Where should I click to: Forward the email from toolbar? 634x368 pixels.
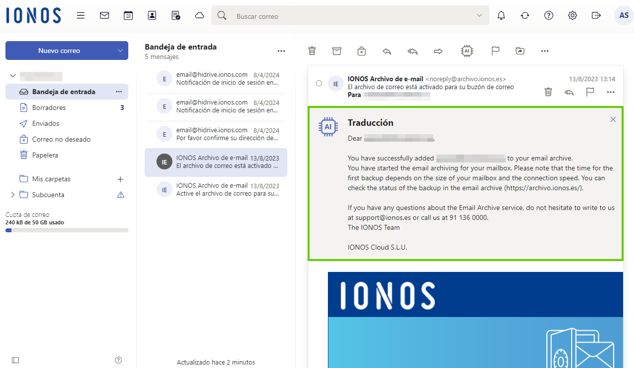[438, 51]
